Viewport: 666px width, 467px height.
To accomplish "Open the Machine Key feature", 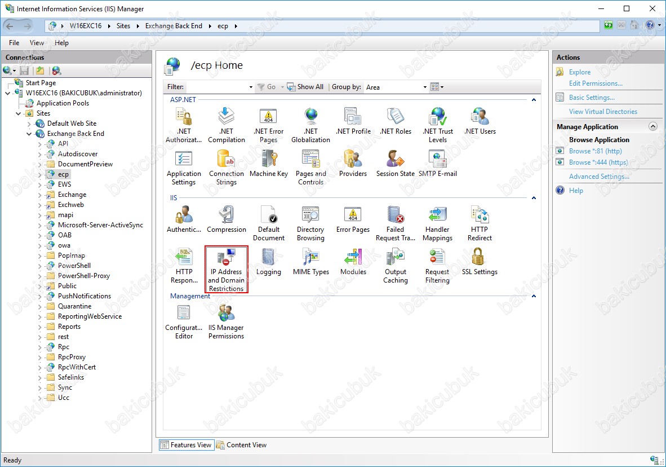I will tap(268, 164).
